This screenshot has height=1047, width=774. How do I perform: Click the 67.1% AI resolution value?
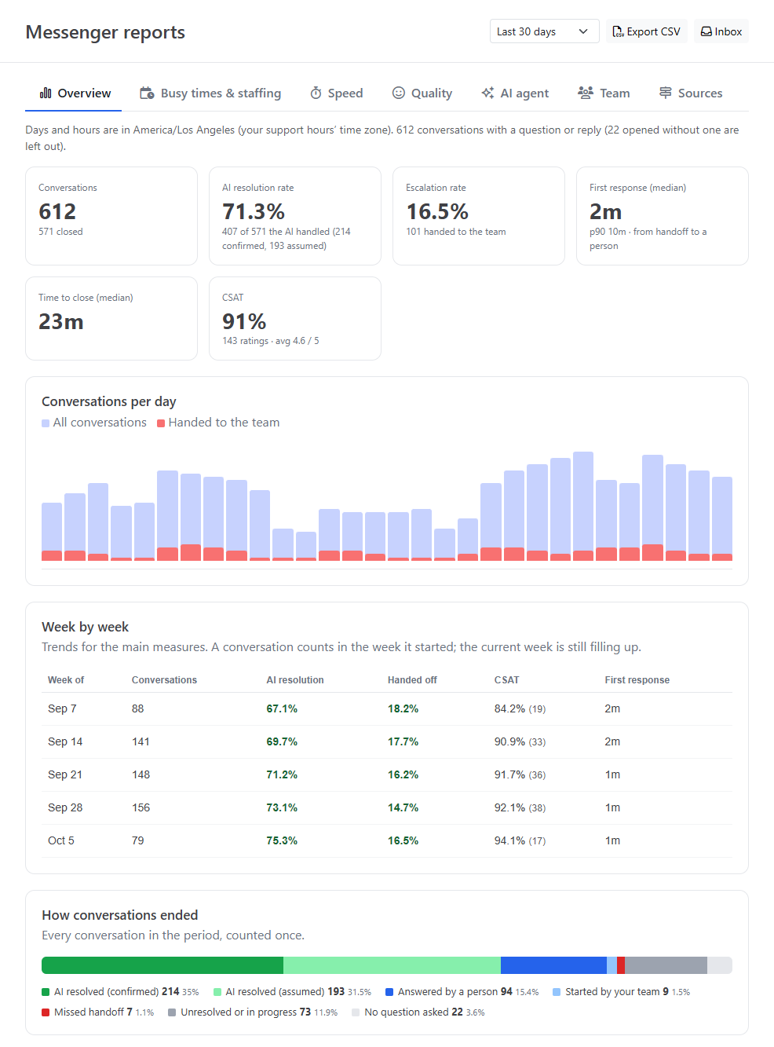point(282,708)
